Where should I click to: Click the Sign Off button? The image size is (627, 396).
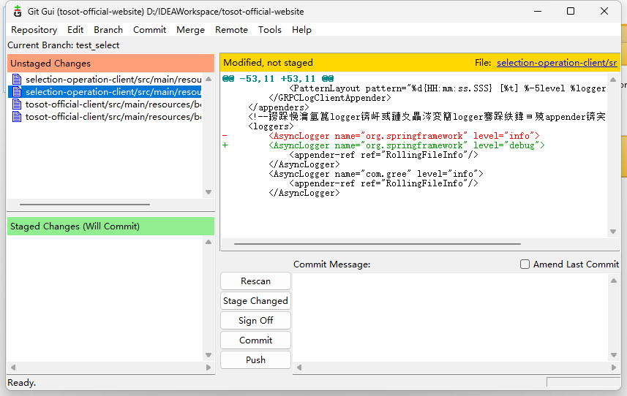click(255, 321)
